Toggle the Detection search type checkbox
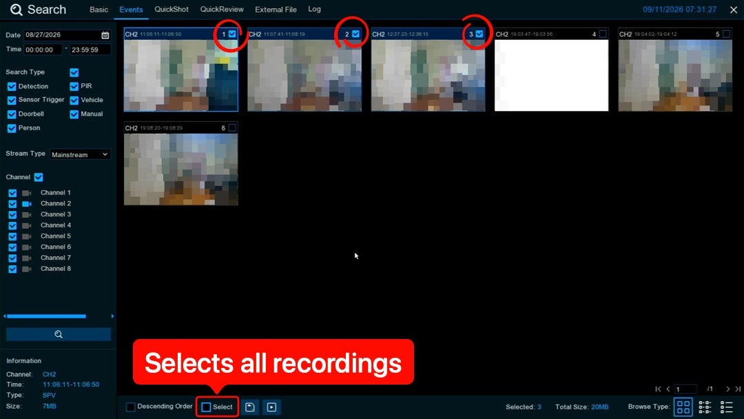This screenshot has width=744, height=419. tap(12, 86)
